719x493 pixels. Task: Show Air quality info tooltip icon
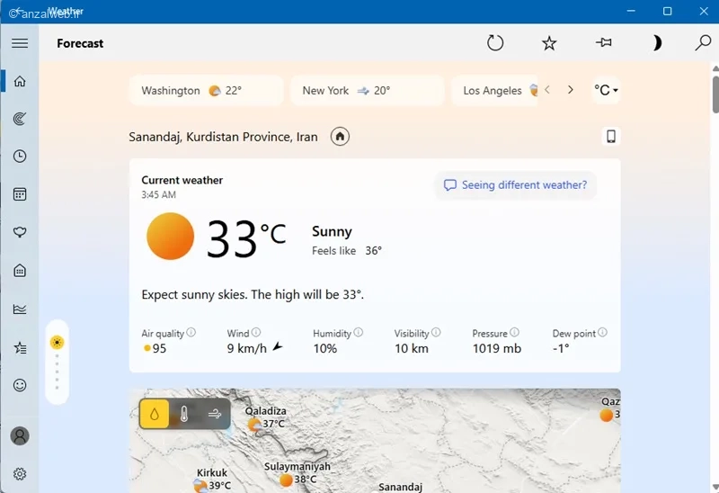(x=191, y=332)
